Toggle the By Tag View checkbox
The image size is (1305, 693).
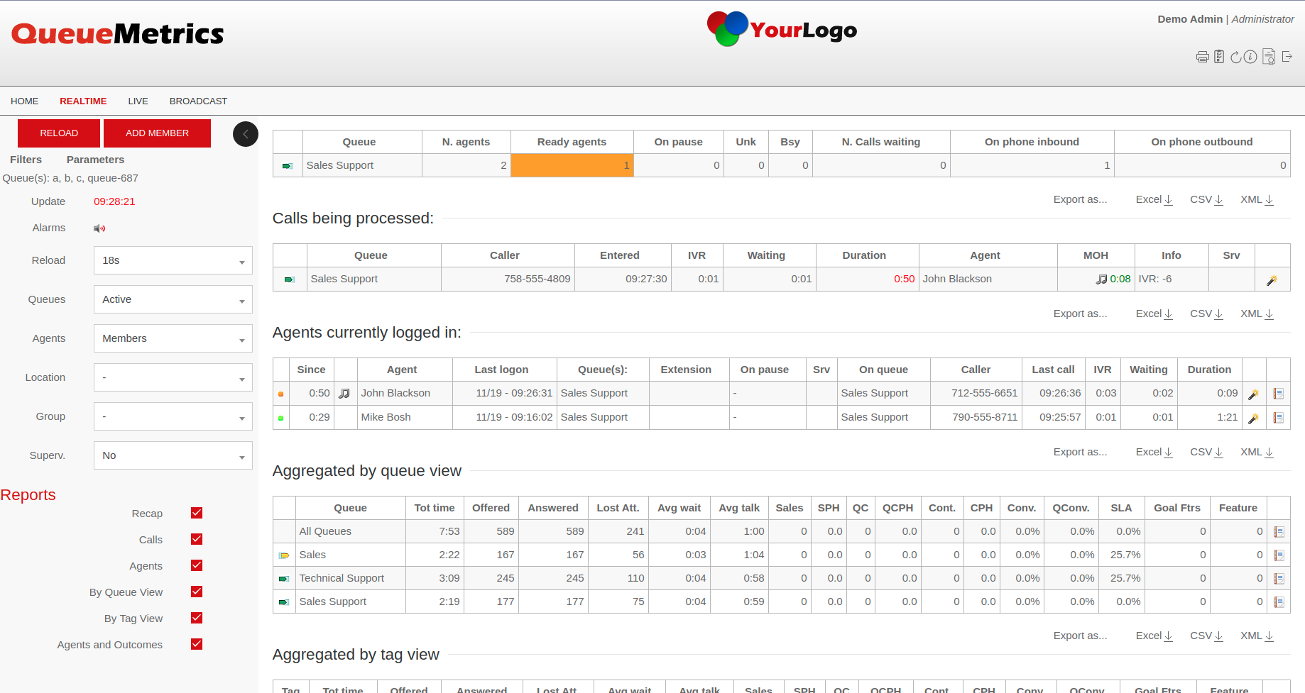point(197,618)
